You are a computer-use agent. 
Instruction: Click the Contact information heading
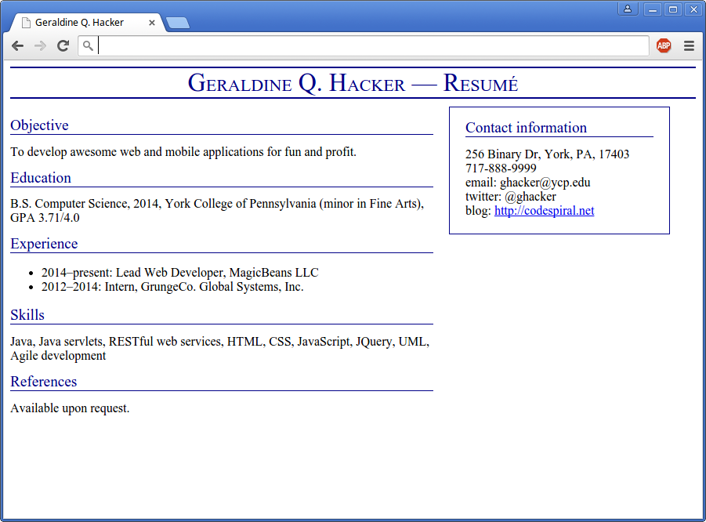pos(526,128)
